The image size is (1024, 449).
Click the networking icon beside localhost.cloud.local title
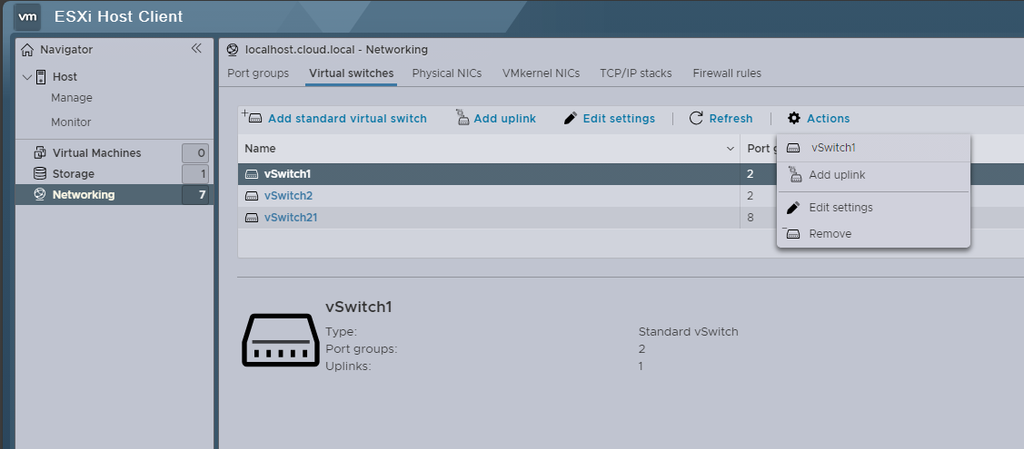point(232,50)
